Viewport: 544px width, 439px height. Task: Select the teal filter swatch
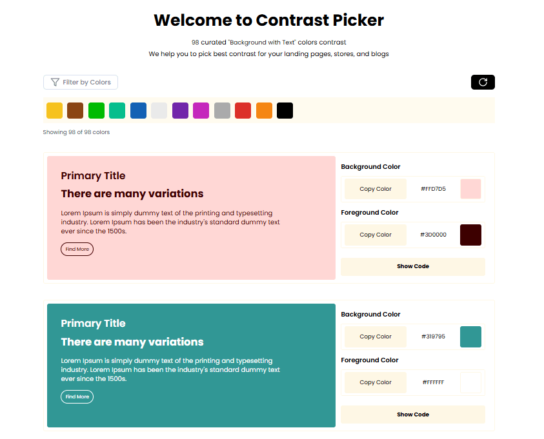coord(117,110)
